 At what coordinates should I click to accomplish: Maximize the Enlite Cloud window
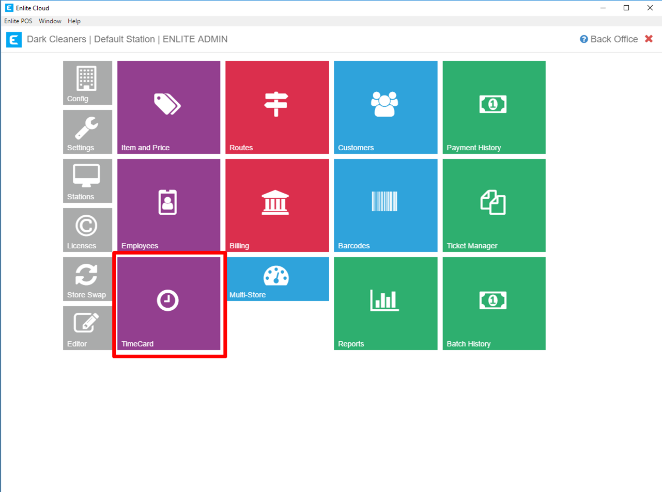626,8
